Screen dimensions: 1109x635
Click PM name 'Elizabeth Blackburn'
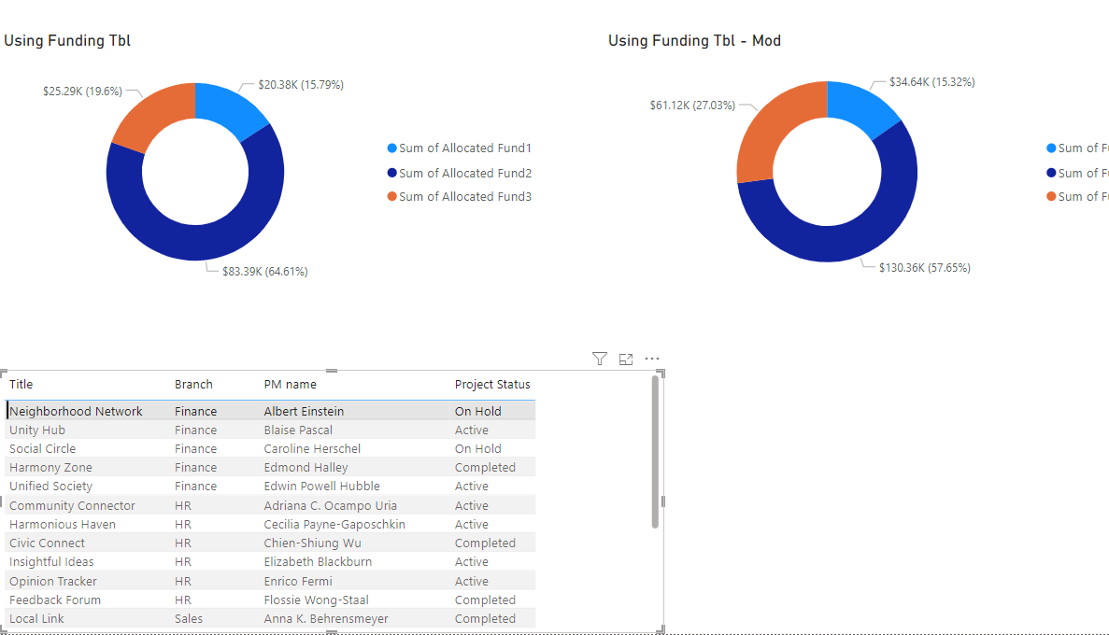[x=318, y=561]
